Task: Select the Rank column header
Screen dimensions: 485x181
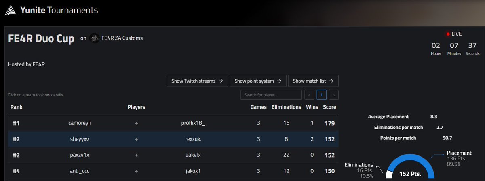Action: tap(17, 107)
